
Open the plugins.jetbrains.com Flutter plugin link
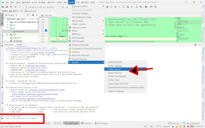pyautogui.click(x=35, y=94)
